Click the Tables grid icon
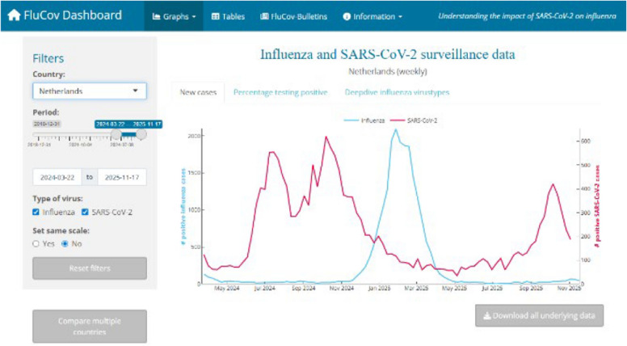 point(215,16)
